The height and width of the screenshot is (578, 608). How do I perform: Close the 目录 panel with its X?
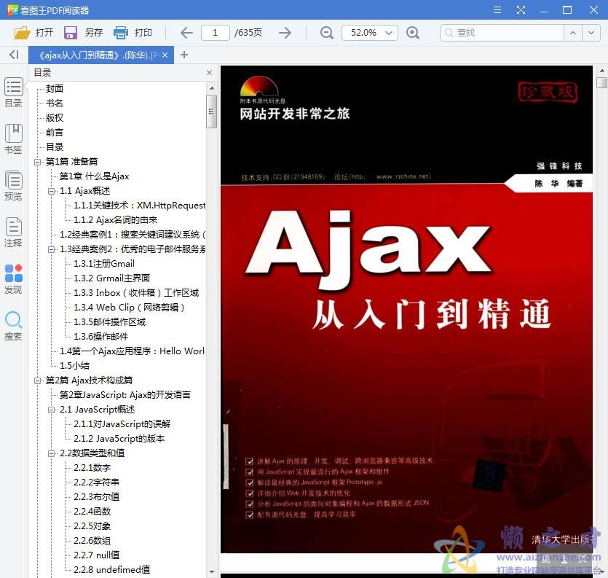click(209, 72)
